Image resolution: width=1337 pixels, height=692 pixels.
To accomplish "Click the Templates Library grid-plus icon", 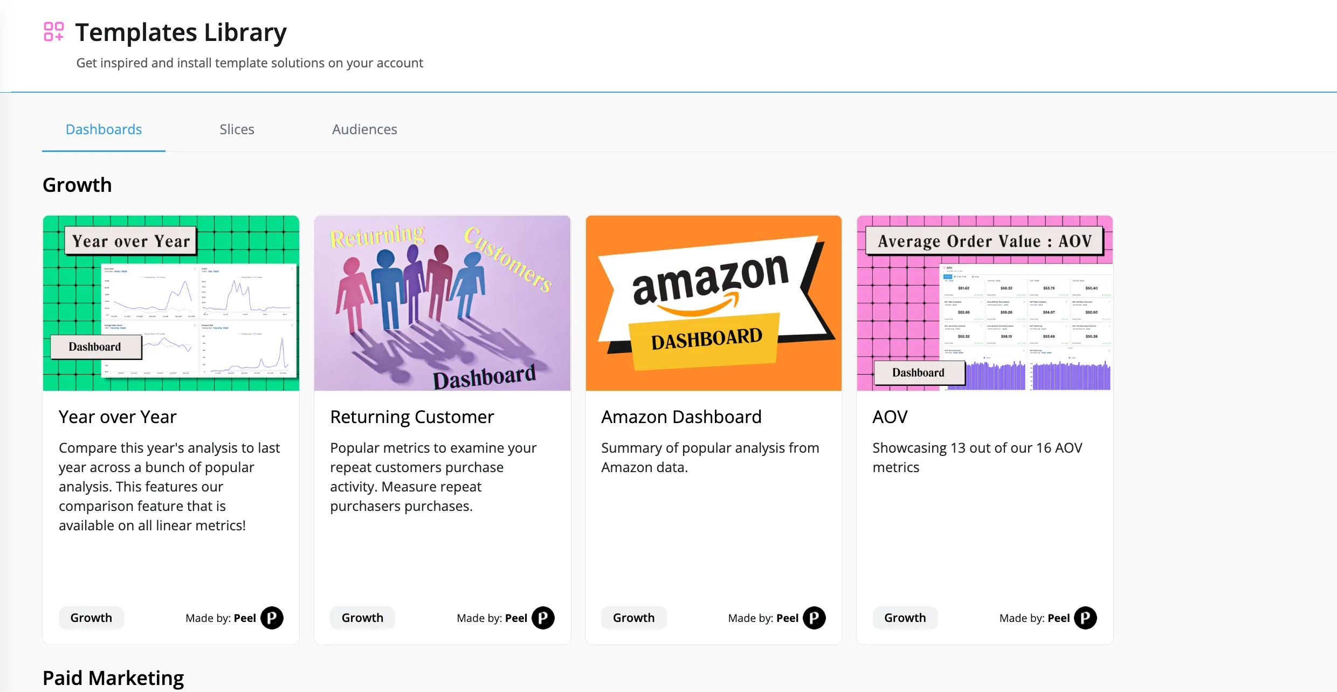I will click(x=54, y=32).
